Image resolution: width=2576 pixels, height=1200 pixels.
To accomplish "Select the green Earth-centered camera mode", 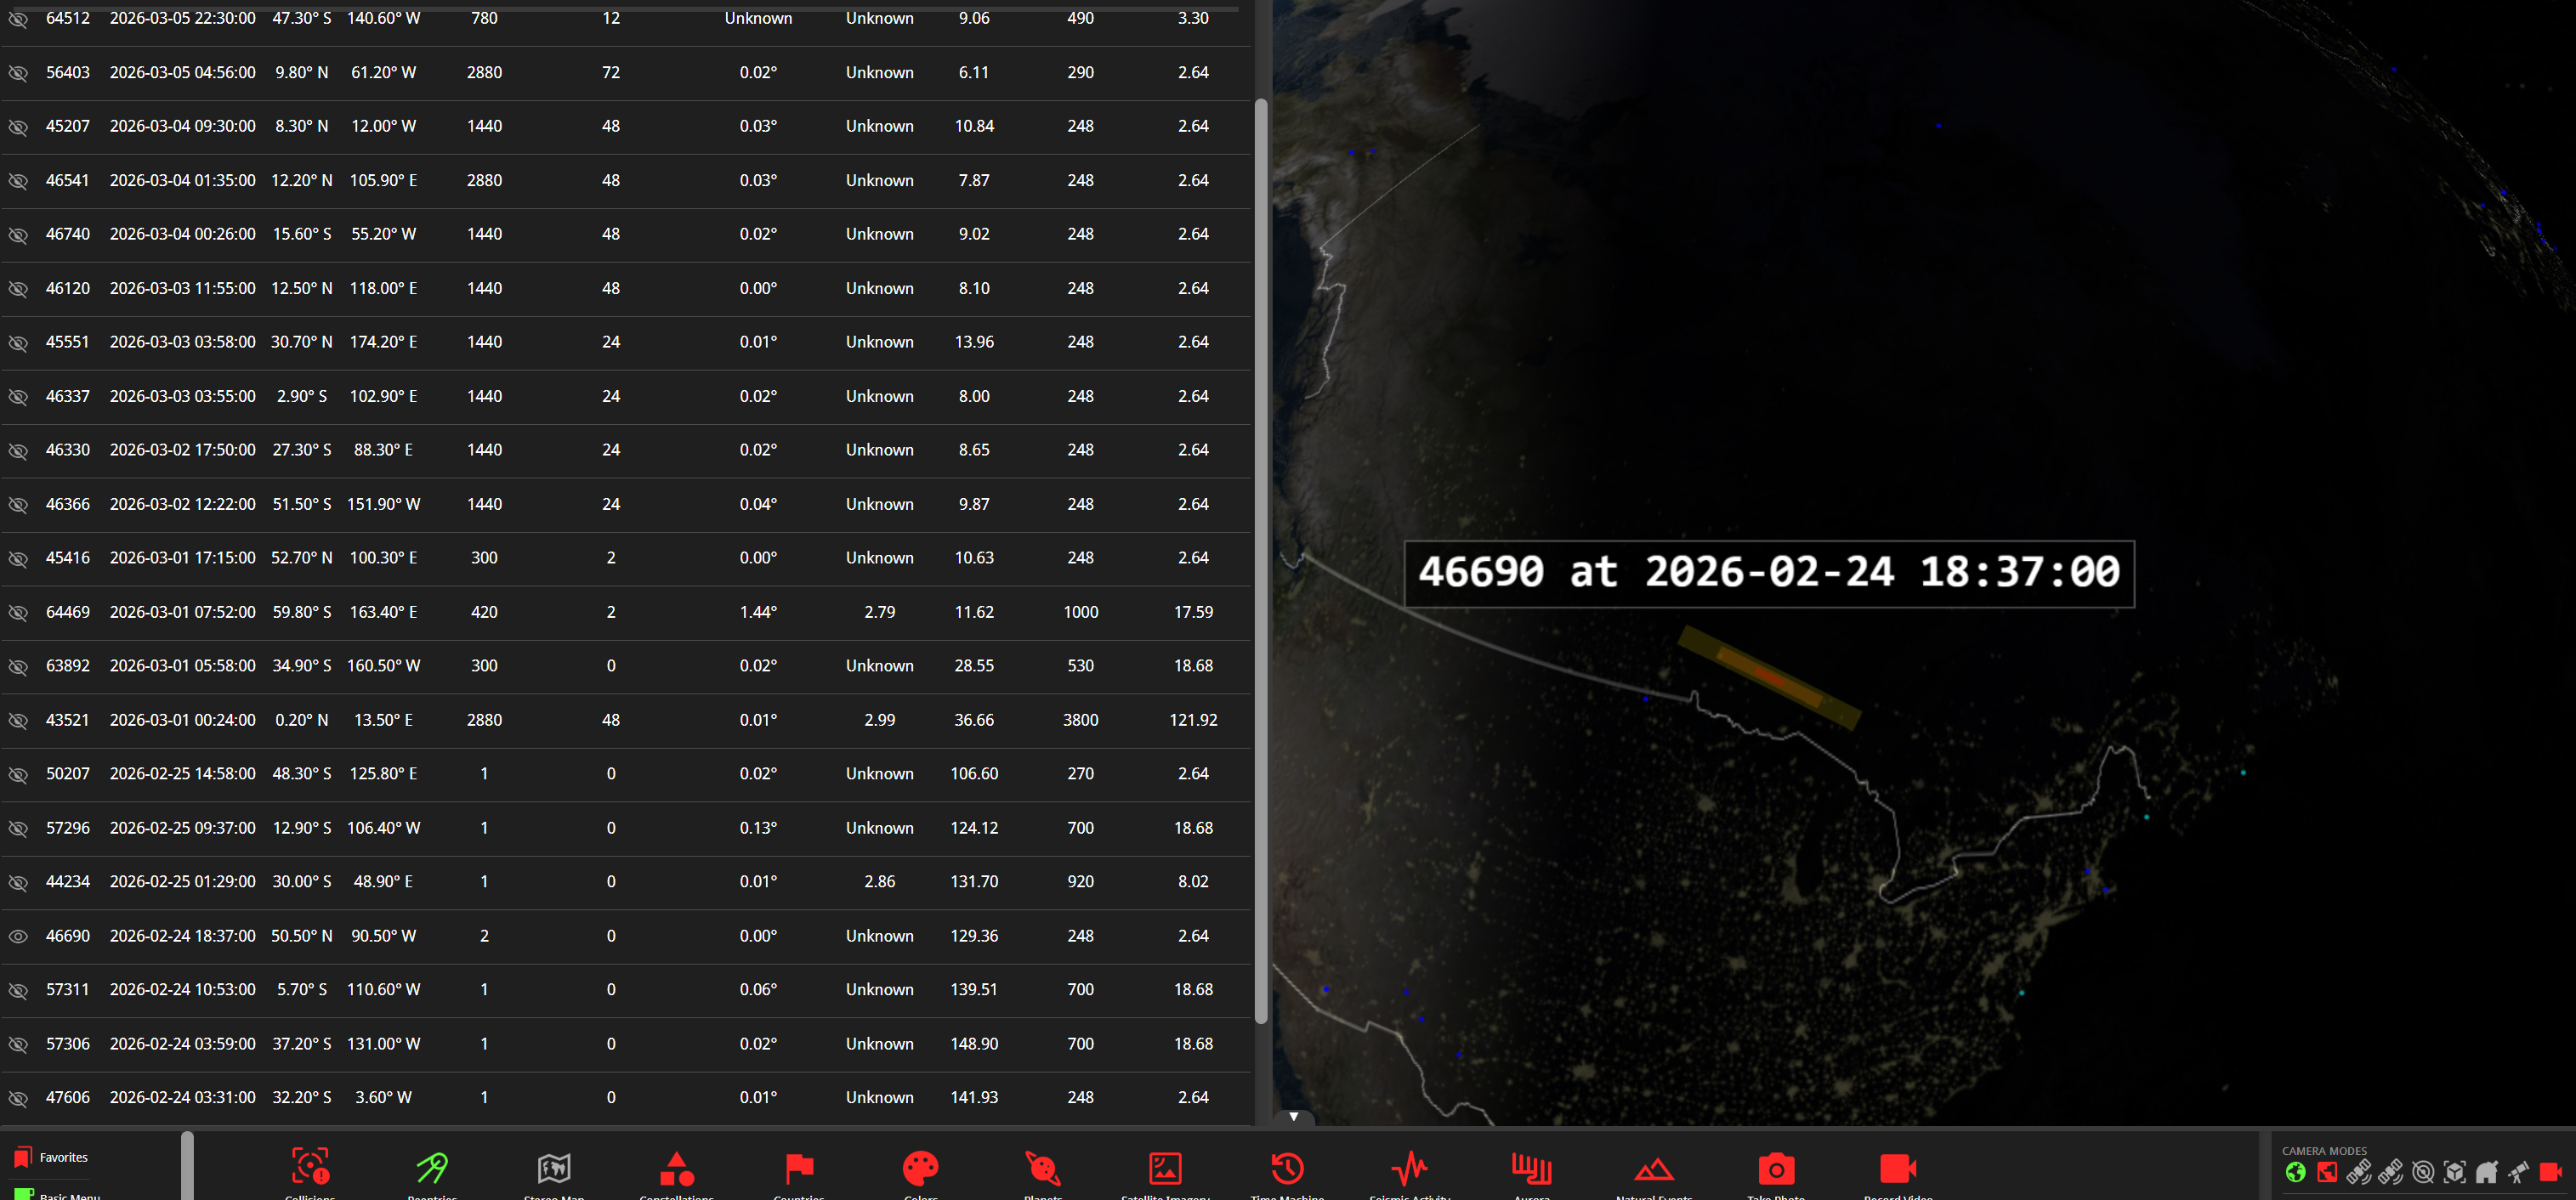I will 2296,1172.
